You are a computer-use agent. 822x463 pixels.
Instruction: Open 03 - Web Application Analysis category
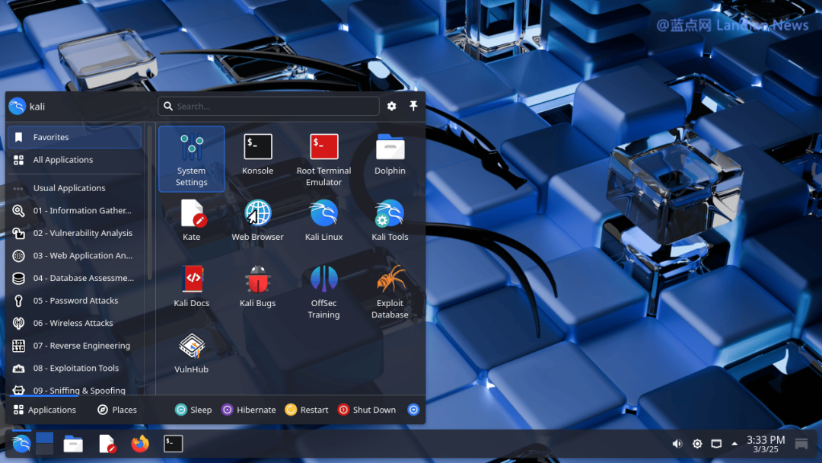[x=75, y=255]
